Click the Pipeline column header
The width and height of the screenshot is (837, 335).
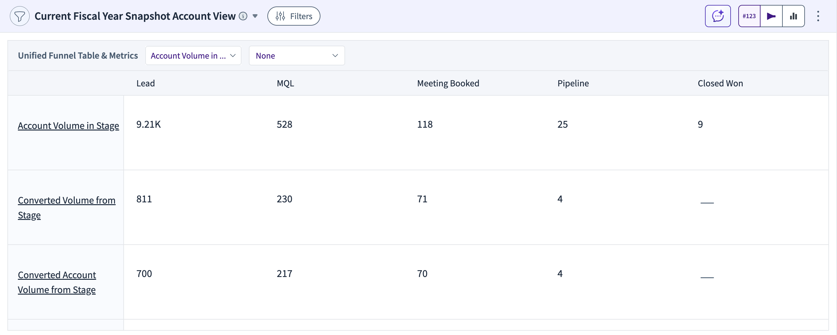pos(573,83)
